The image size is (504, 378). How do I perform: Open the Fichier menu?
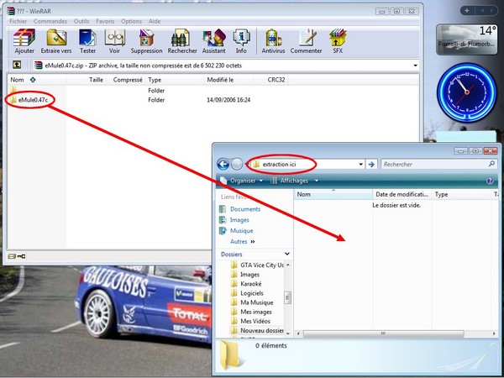(x=18, y=21)
